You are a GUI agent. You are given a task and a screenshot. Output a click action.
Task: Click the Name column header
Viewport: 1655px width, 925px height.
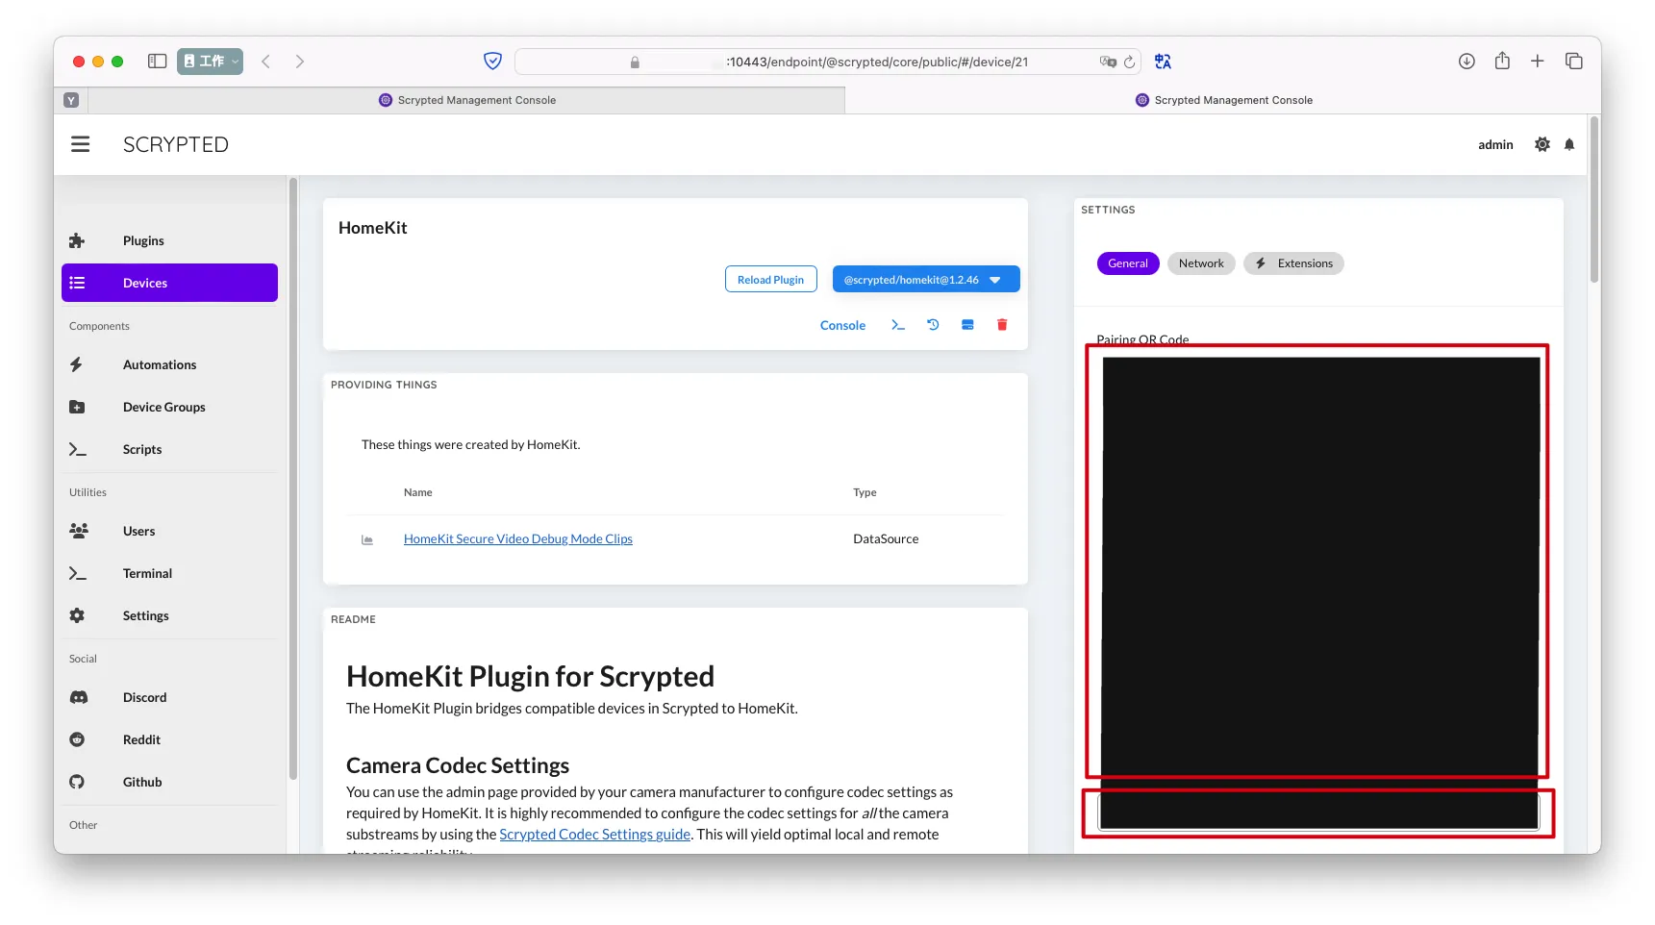coord(418,492)
